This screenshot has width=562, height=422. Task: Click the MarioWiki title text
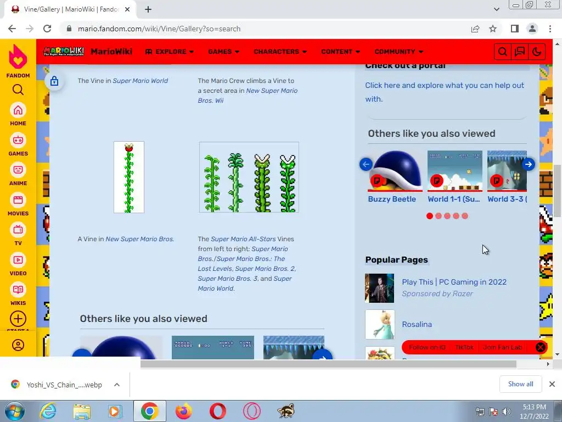pyautogui.click(x=111, y=52)
